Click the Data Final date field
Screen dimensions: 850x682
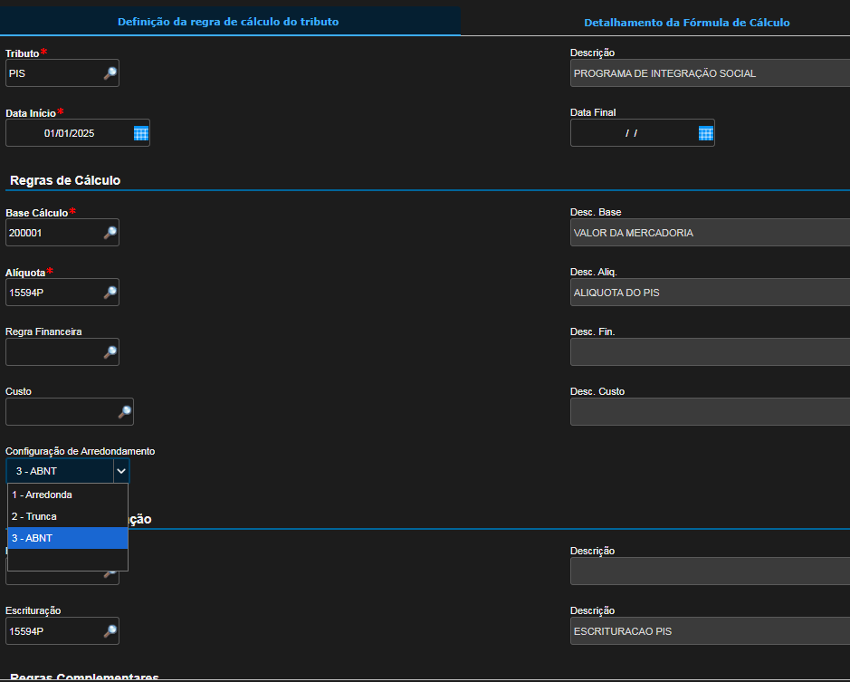632,133
